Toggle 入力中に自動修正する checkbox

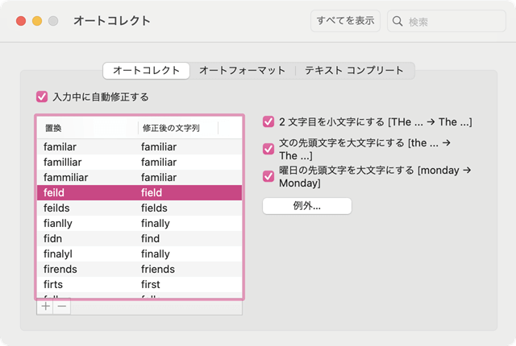tap(43, 97)
